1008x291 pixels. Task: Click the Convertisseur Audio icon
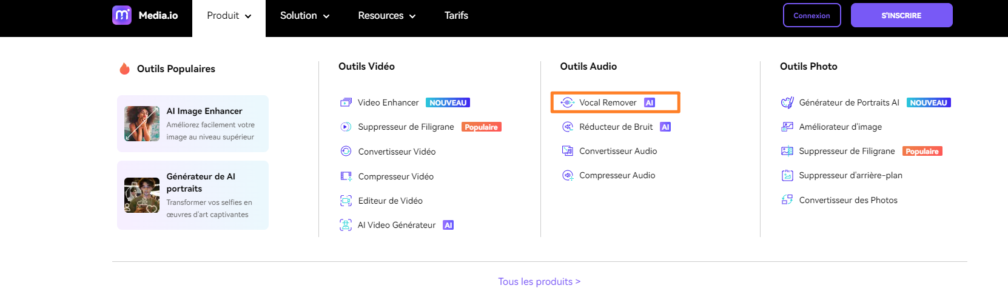click(568, 151)
